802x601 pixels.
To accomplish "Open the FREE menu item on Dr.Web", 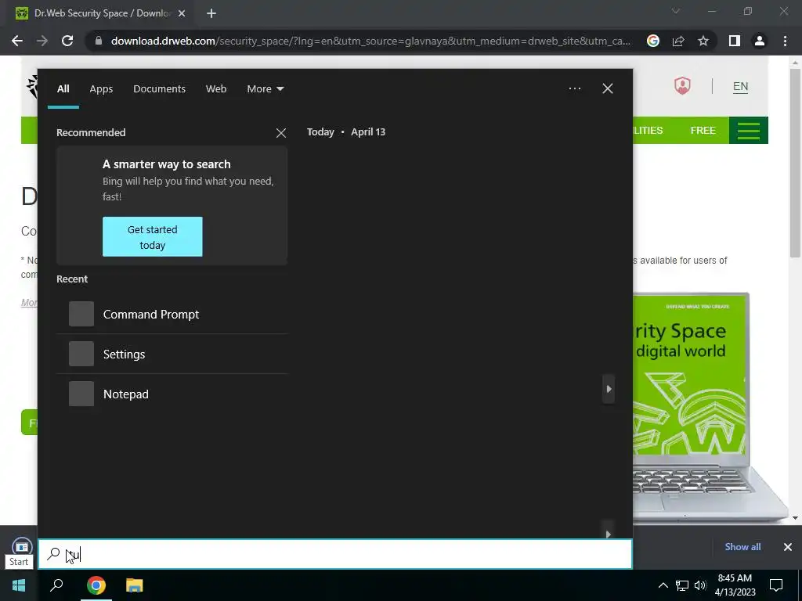I will (x=703, y=131).
